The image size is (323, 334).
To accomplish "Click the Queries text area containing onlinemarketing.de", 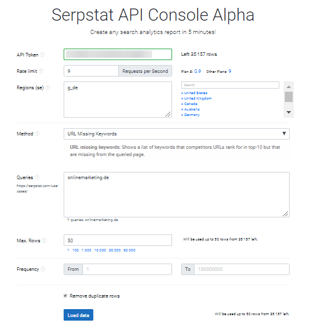I will [176, 195].
